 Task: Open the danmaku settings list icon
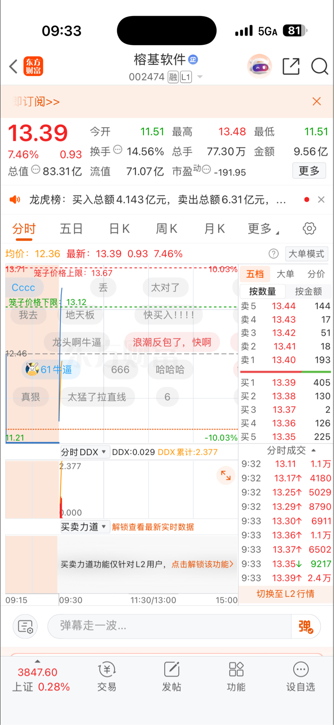pos(25,626)
